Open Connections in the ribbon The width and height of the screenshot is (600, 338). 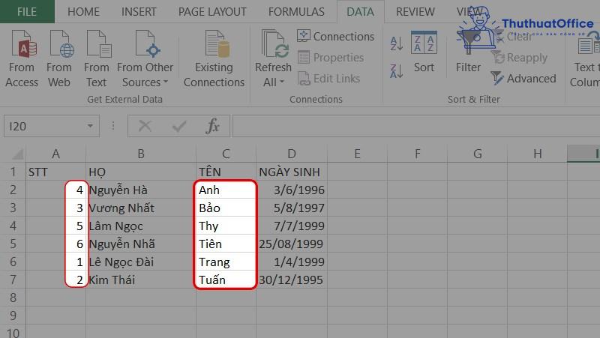[x=335, y=36]
